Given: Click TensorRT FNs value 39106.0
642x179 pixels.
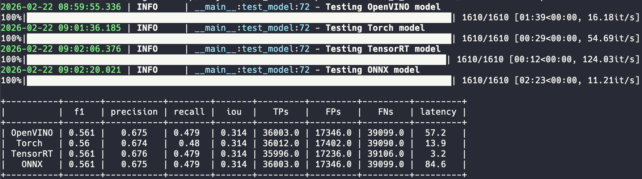Looking at the screenshot, I should (386, 154).
